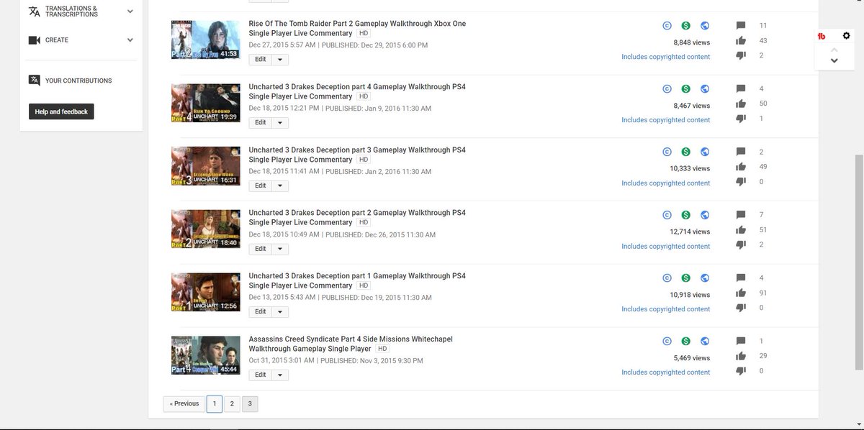Click public globe icon for Uncharted 3 part 3
The image size is (864, 430).
pyautogui.click(x=705, y=152)
